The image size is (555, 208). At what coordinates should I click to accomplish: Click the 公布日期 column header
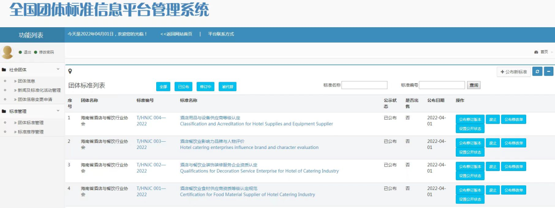436,101
